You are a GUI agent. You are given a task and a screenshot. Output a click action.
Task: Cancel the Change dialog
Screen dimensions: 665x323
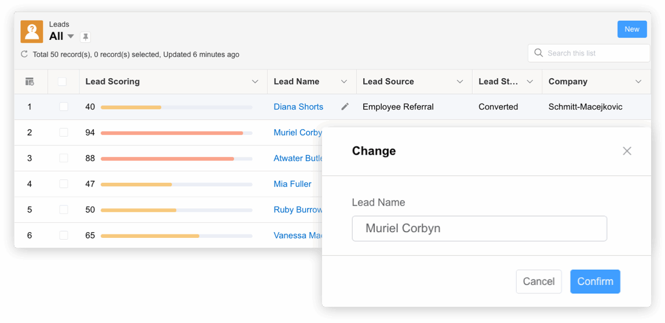[x=538, y=281]
